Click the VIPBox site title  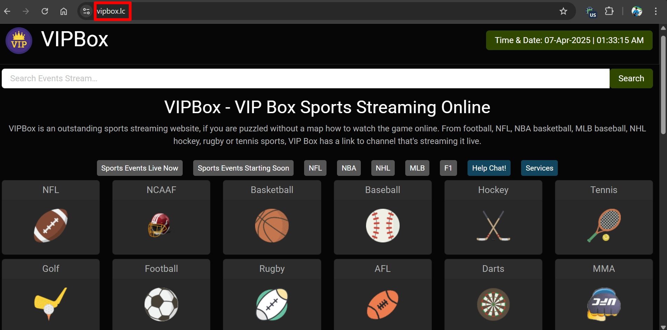[x=75, y=39]
